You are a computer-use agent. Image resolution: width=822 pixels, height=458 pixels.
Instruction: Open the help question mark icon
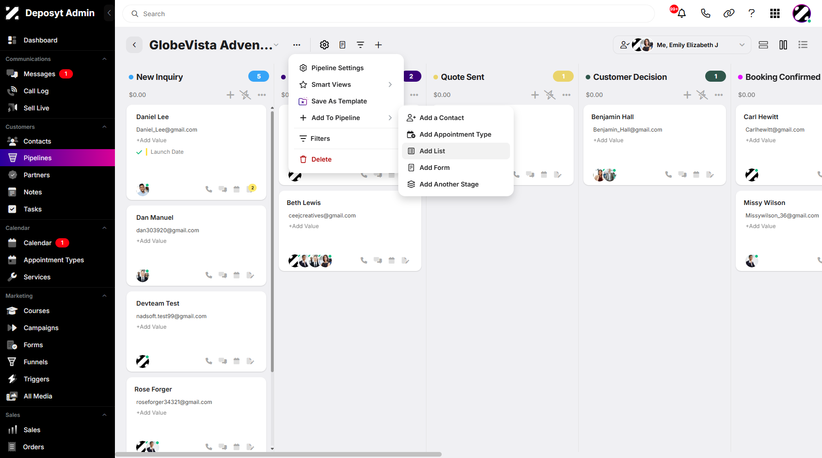pyautogui.click(x=752, y=13)
